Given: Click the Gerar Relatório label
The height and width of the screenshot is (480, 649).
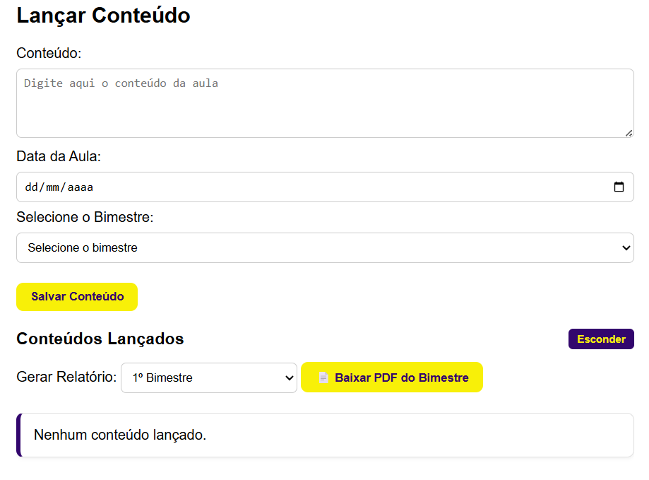Looking at the screenshot, I should point(65,377).
